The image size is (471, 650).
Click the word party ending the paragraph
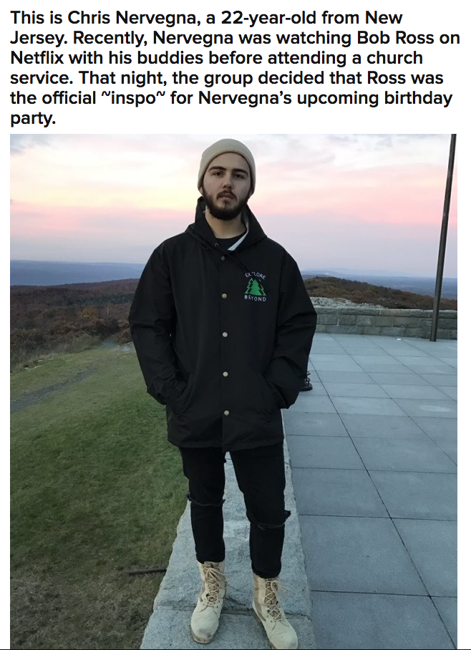click(x=31, y=119)
